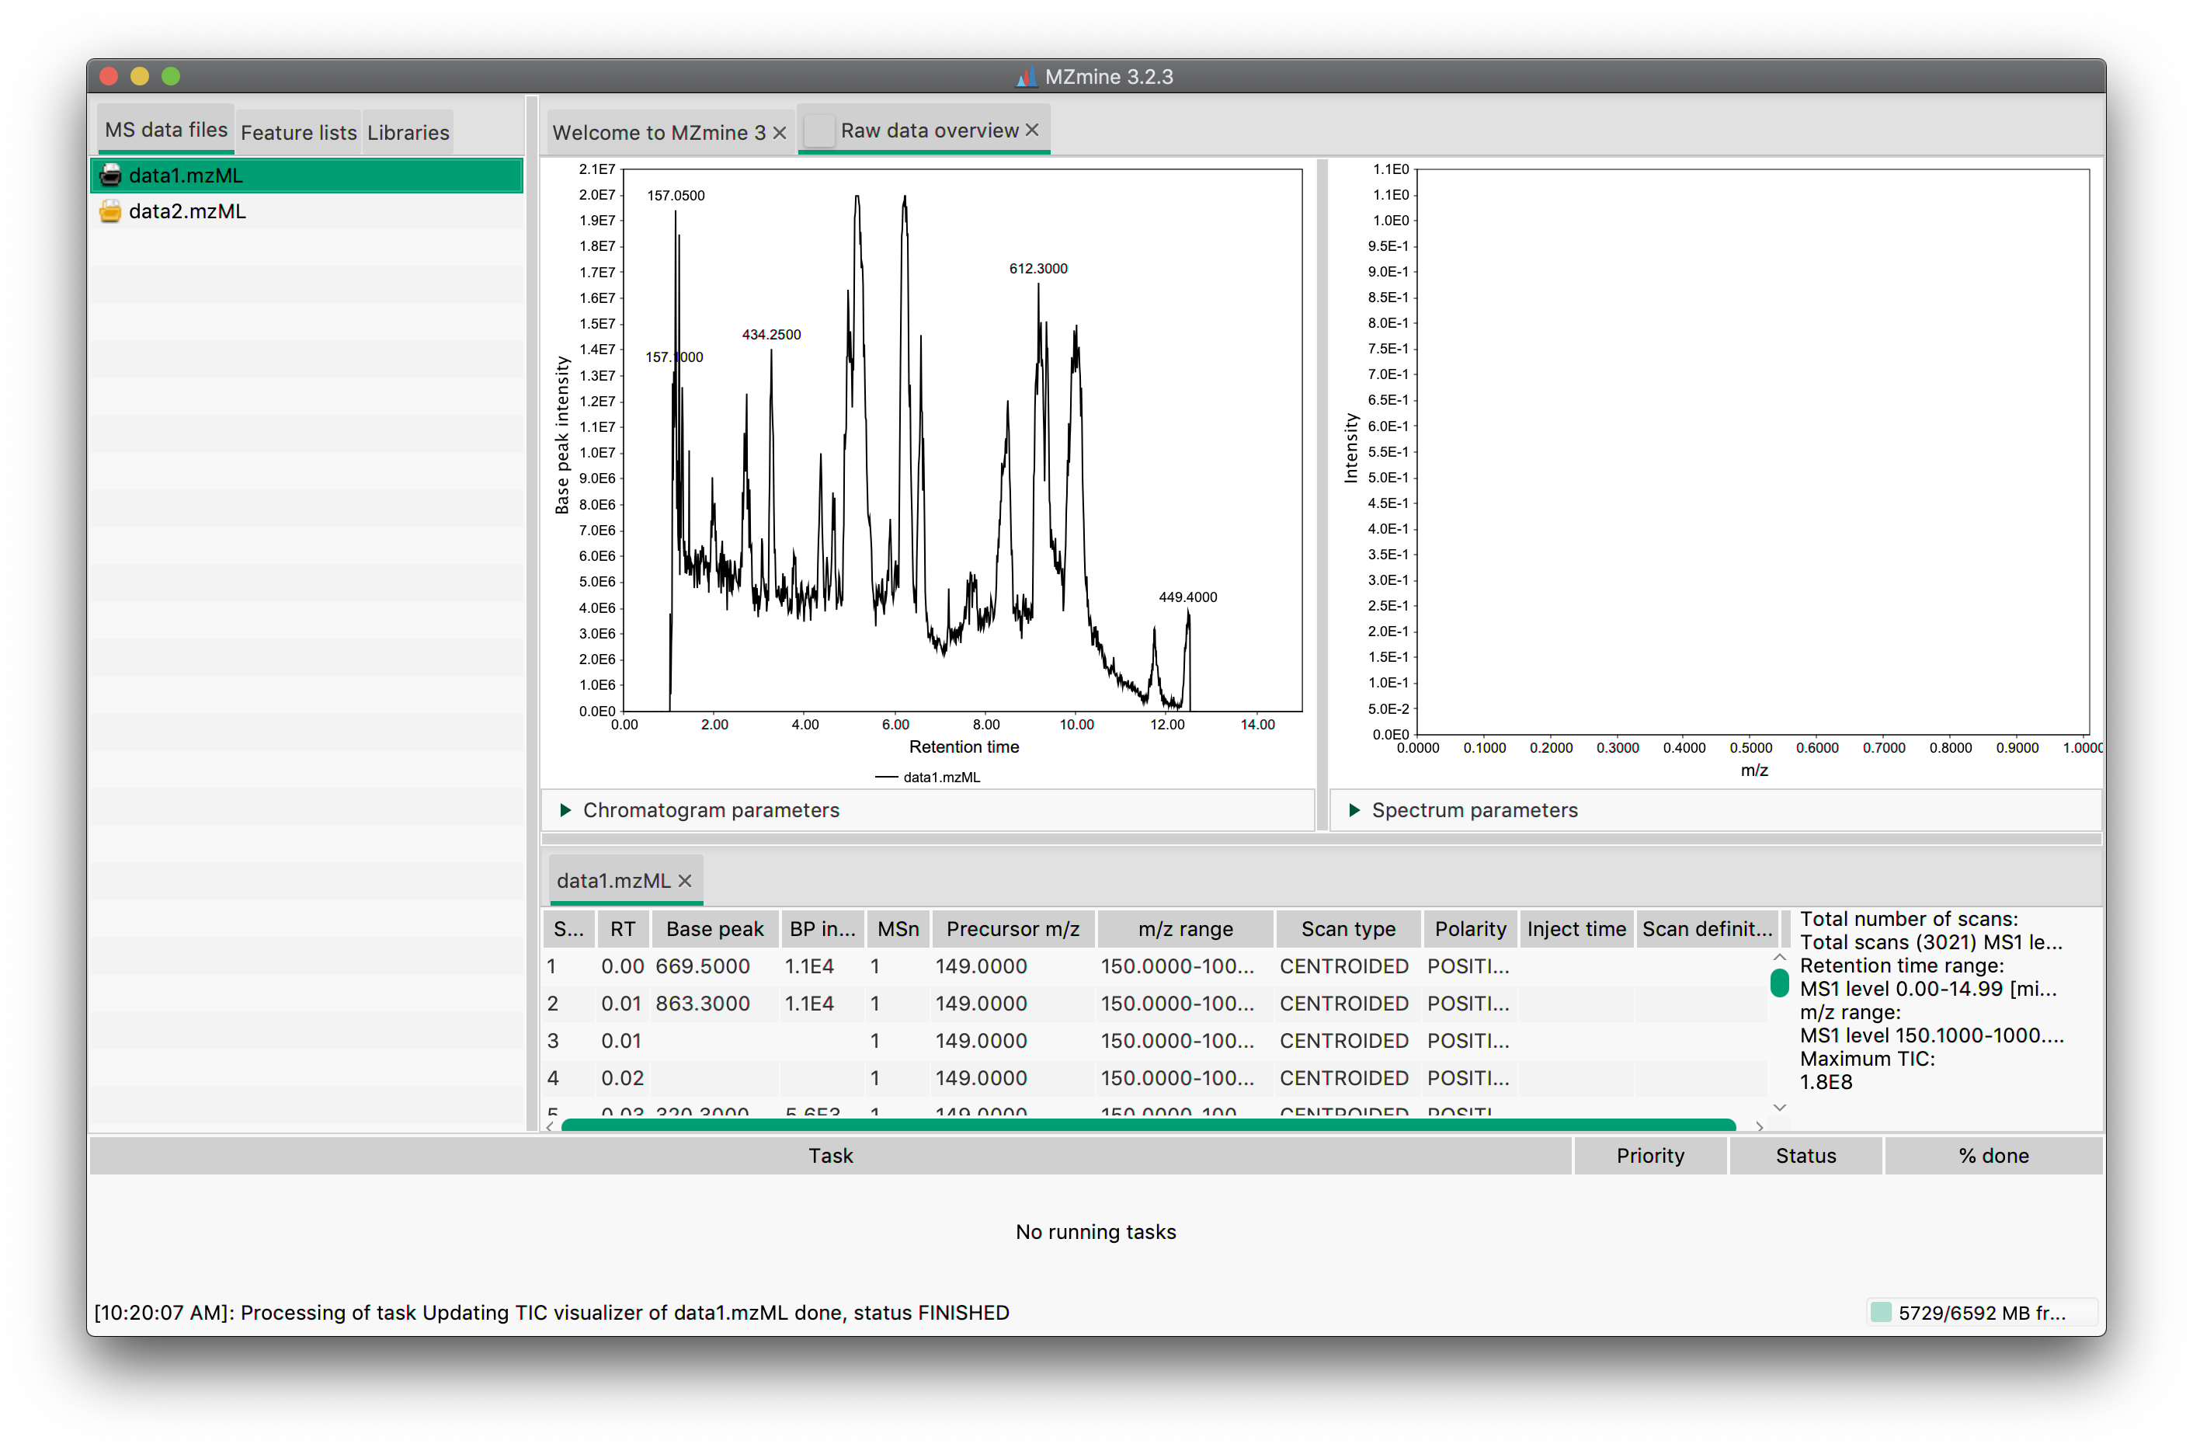Switch to the Welcome to MZmine 3 tab

[659, 132]
